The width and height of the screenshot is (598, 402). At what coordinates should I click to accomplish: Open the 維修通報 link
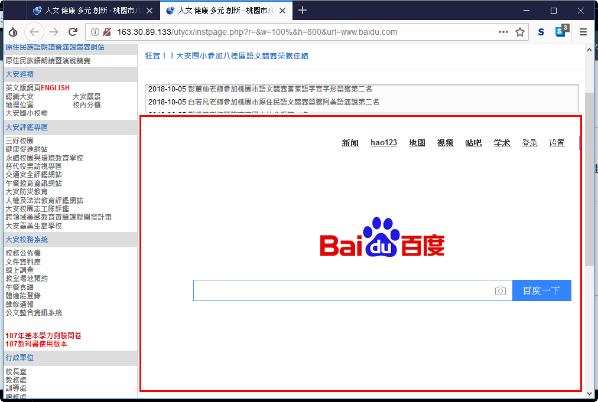pyautogui.click(x=19, y=305)
